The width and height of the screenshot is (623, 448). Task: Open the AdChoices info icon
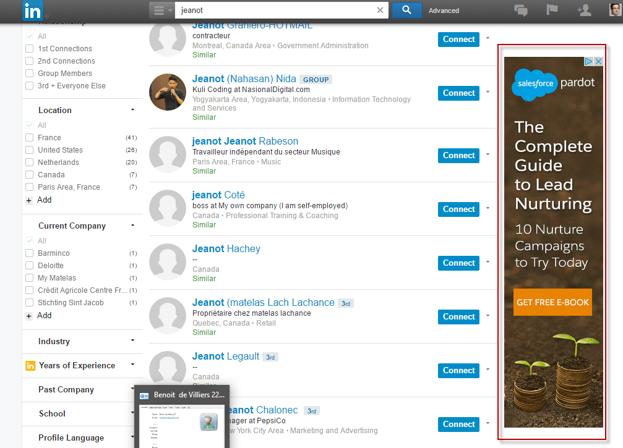588,62
